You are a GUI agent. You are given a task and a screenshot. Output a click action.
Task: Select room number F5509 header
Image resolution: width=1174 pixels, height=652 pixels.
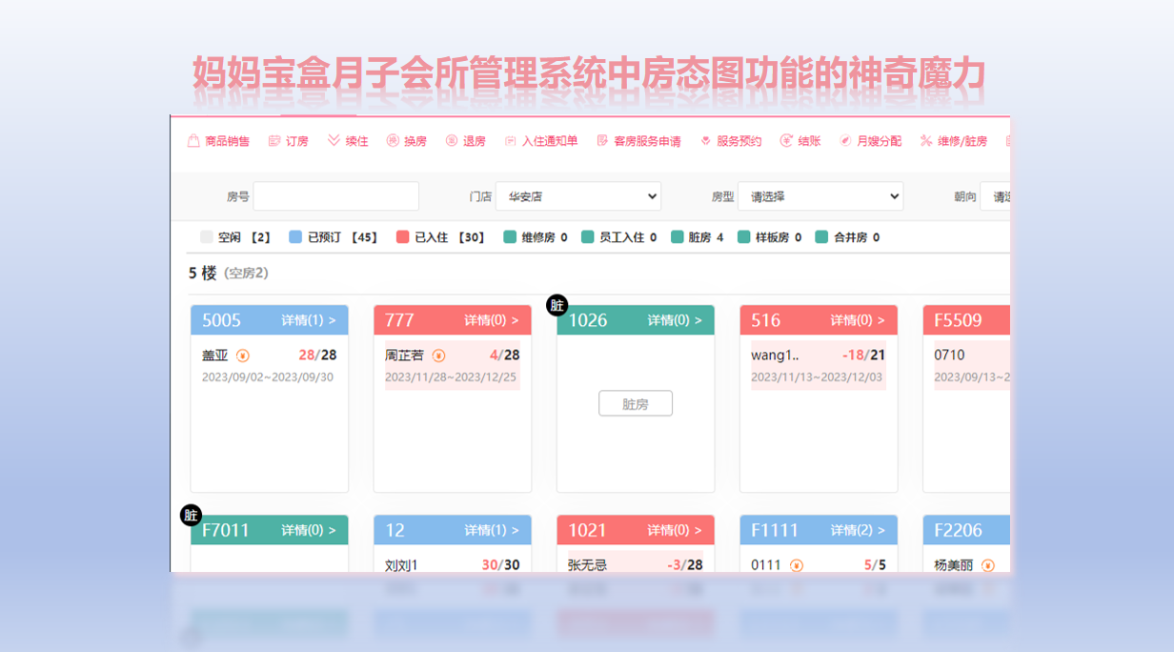point(958,320)
